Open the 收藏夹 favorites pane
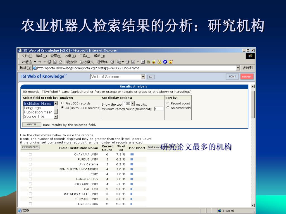 point(87,62)
